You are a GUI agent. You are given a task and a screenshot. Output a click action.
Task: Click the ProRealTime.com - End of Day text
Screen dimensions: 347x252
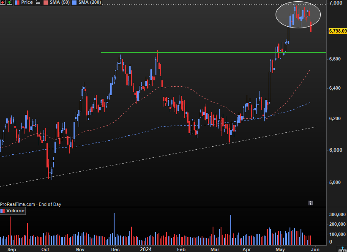tap(30, 204)
